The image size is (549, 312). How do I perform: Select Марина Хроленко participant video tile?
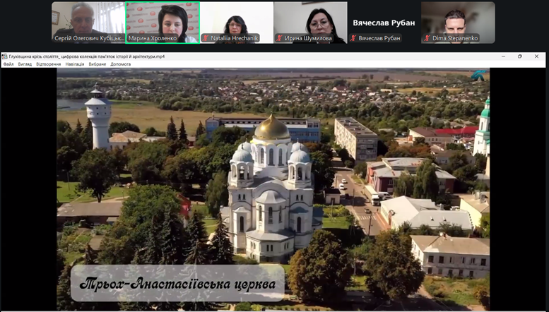coord(163,23)
